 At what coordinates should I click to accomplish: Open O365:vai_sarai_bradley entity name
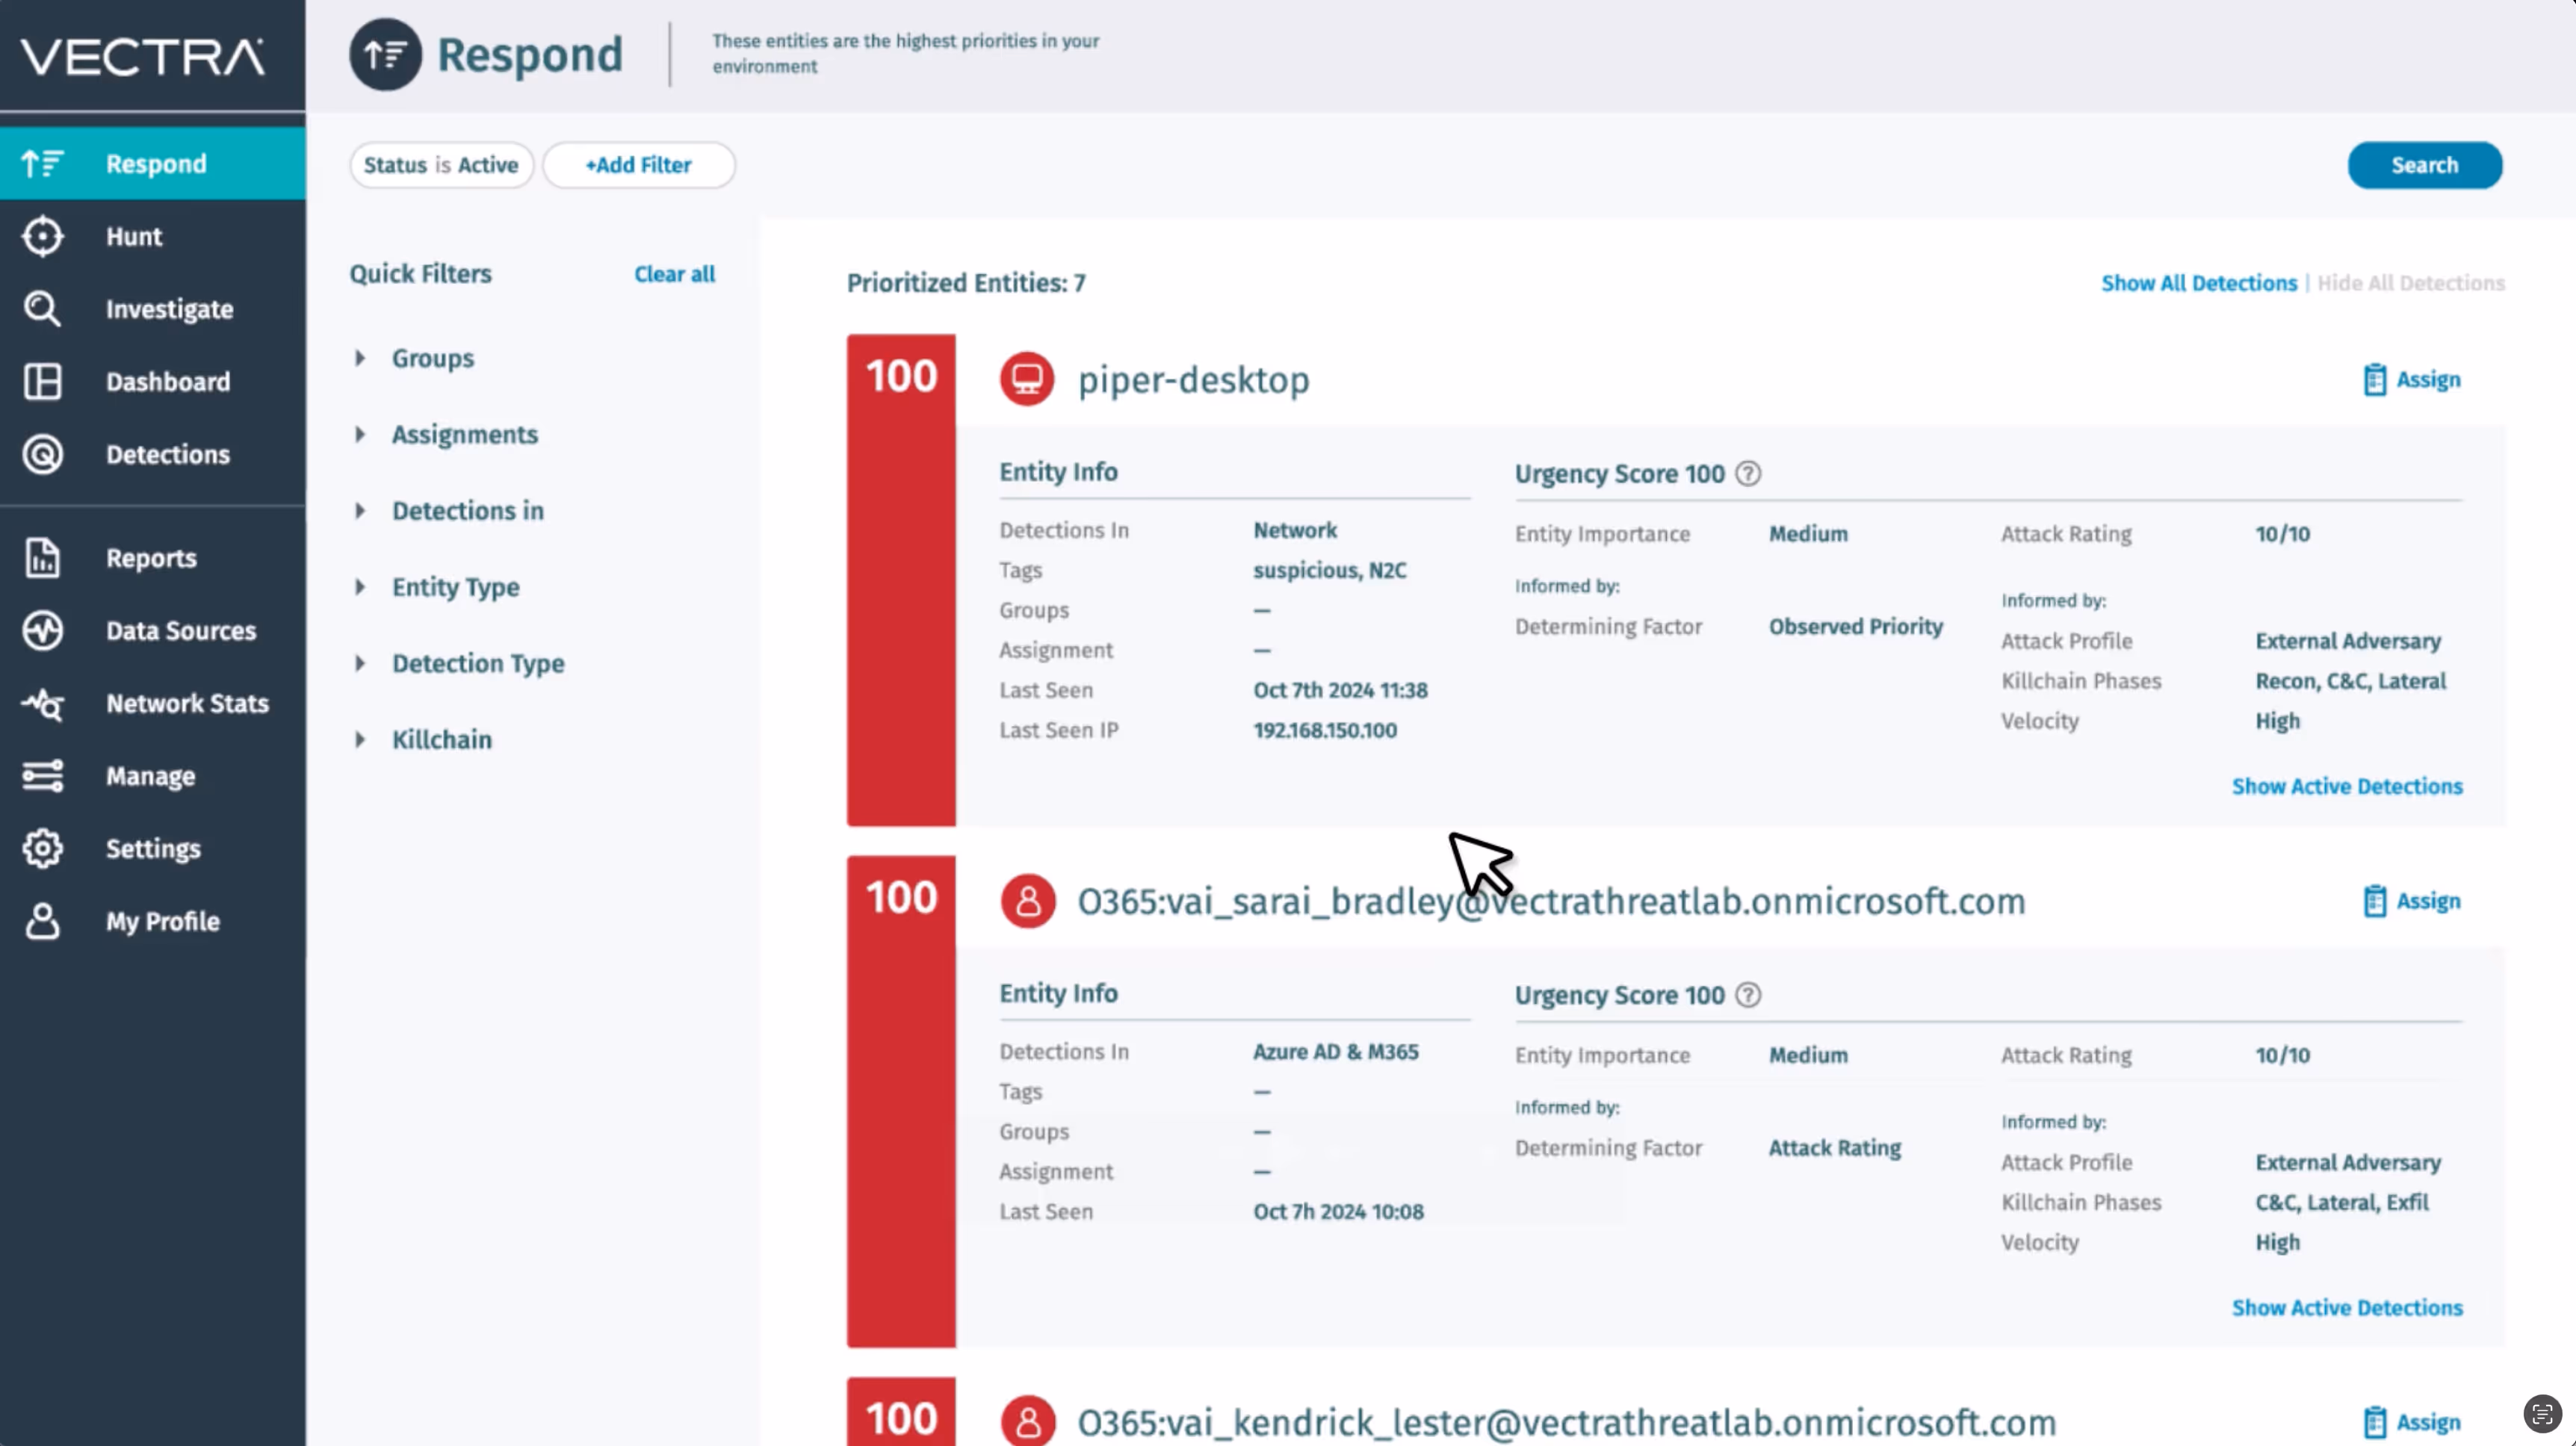1551,901
